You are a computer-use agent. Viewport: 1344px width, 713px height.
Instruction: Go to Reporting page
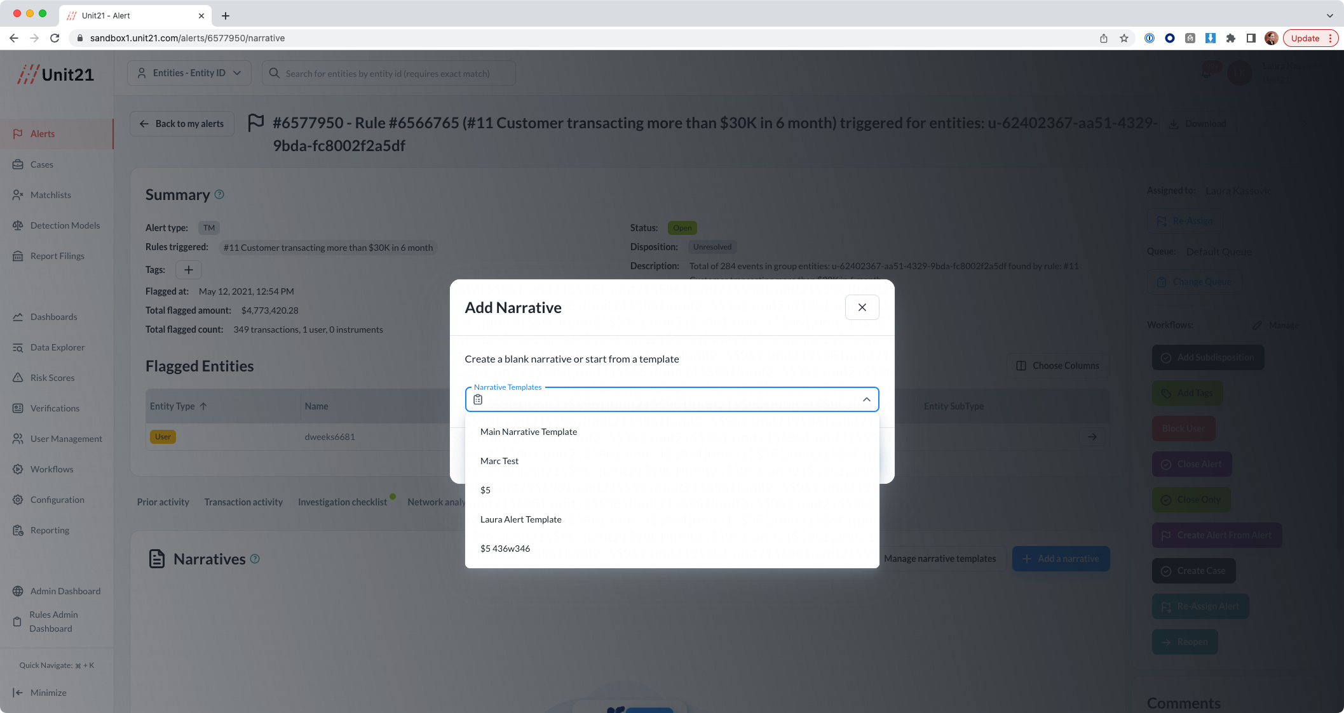57,530
